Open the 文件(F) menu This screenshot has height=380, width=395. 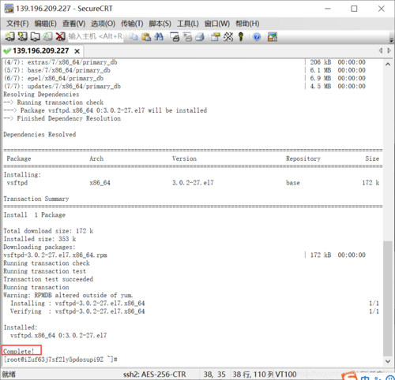pos(17,24)
